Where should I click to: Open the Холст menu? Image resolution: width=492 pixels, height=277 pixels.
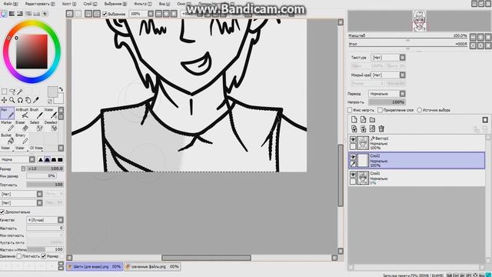pyautogui.click(x=68, y=4)
